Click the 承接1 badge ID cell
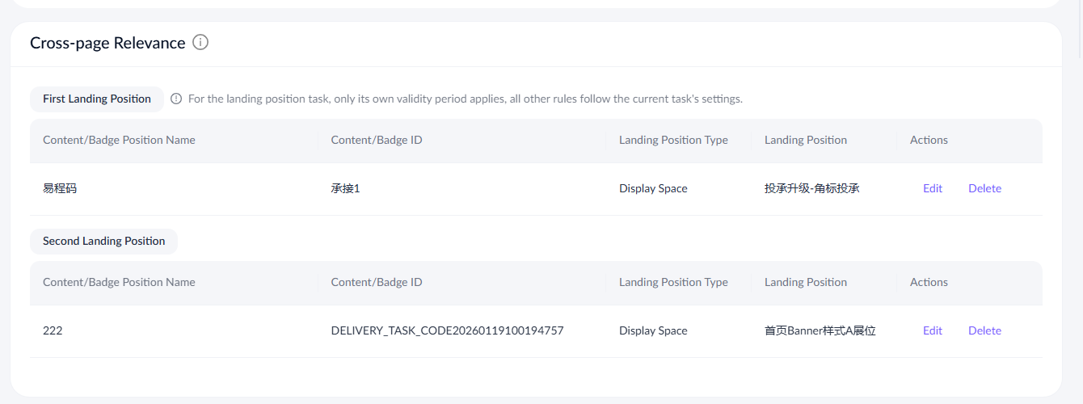 pos(345,188)
